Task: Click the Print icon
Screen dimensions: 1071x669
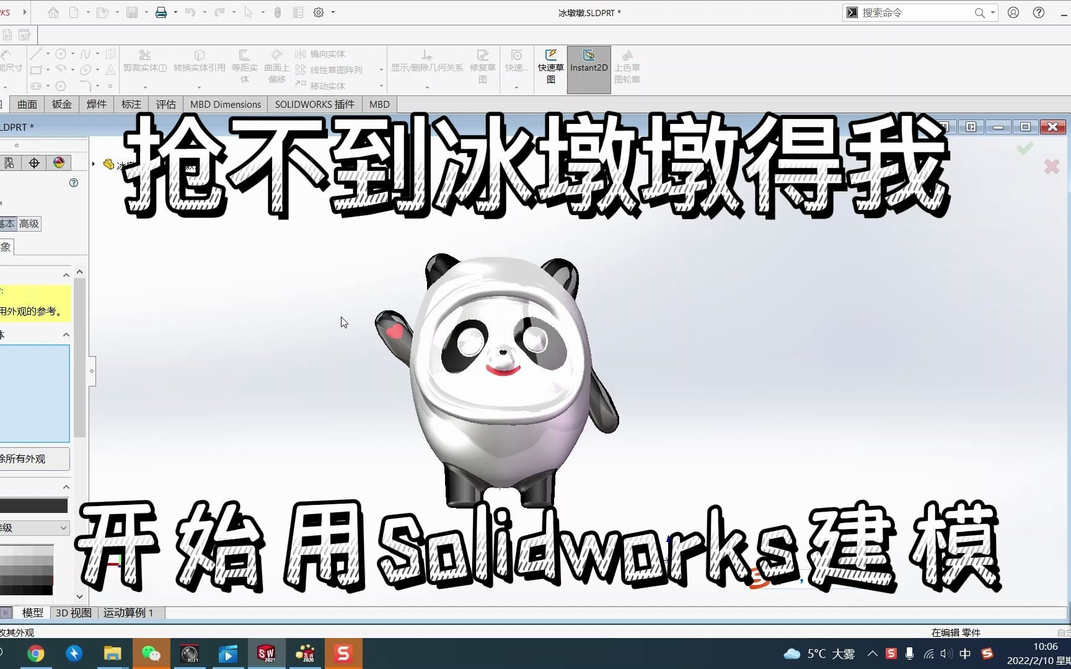Action: click(x=161, y=12)
